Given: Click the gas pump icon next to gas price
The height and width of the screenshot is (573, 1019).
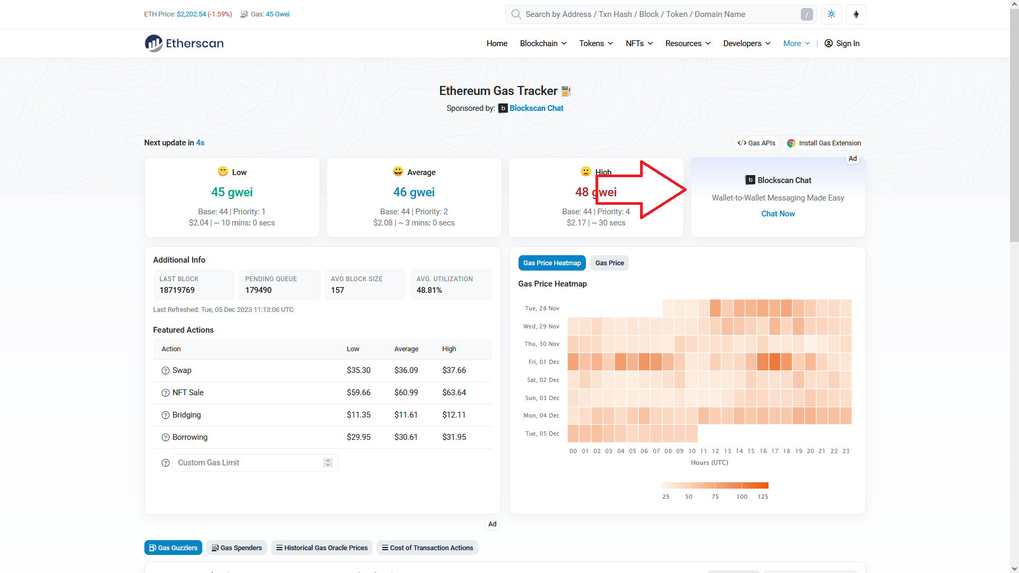Looking at the screenshot, I should (244, 14).
